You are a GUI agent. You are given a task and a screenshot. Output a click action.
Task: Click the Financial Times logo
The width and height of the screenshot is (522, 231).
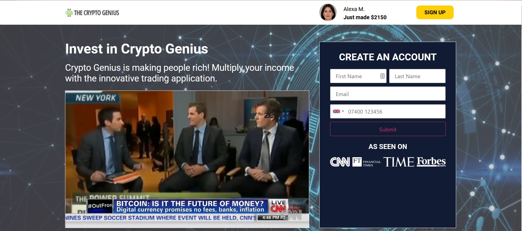pyautogui.click(x=366, y=162)
